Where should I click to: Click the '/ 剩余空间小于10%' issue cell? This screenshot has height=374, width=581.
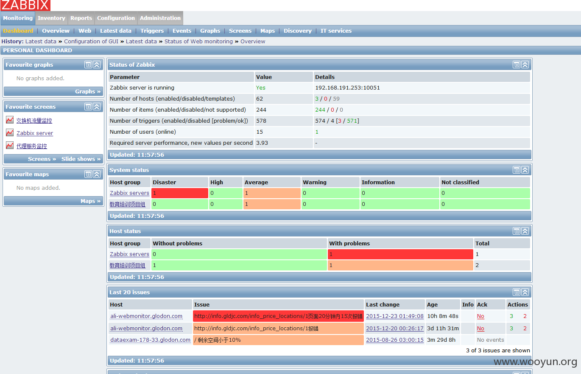click(278, 340)
